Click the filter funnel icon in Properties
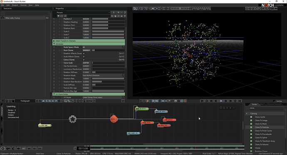This screenshot has height=155, width=287. click(58, 16)
